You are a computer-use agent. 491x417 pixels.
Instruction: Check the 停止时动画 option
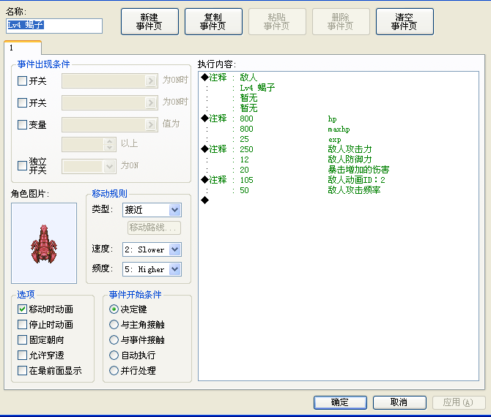(22, 325)
